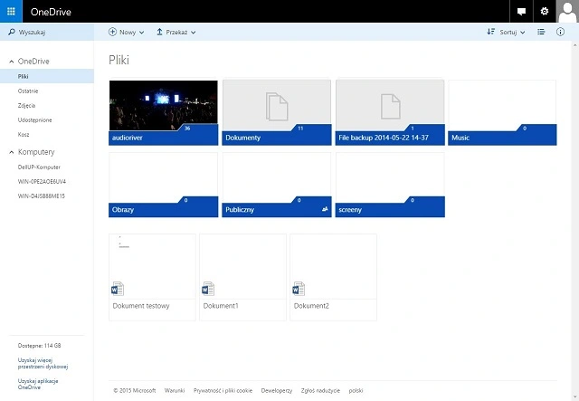The height and width of the screenshot is (401, 579).
Task: Switch to list view layout icon
Action: click(541, 32)
